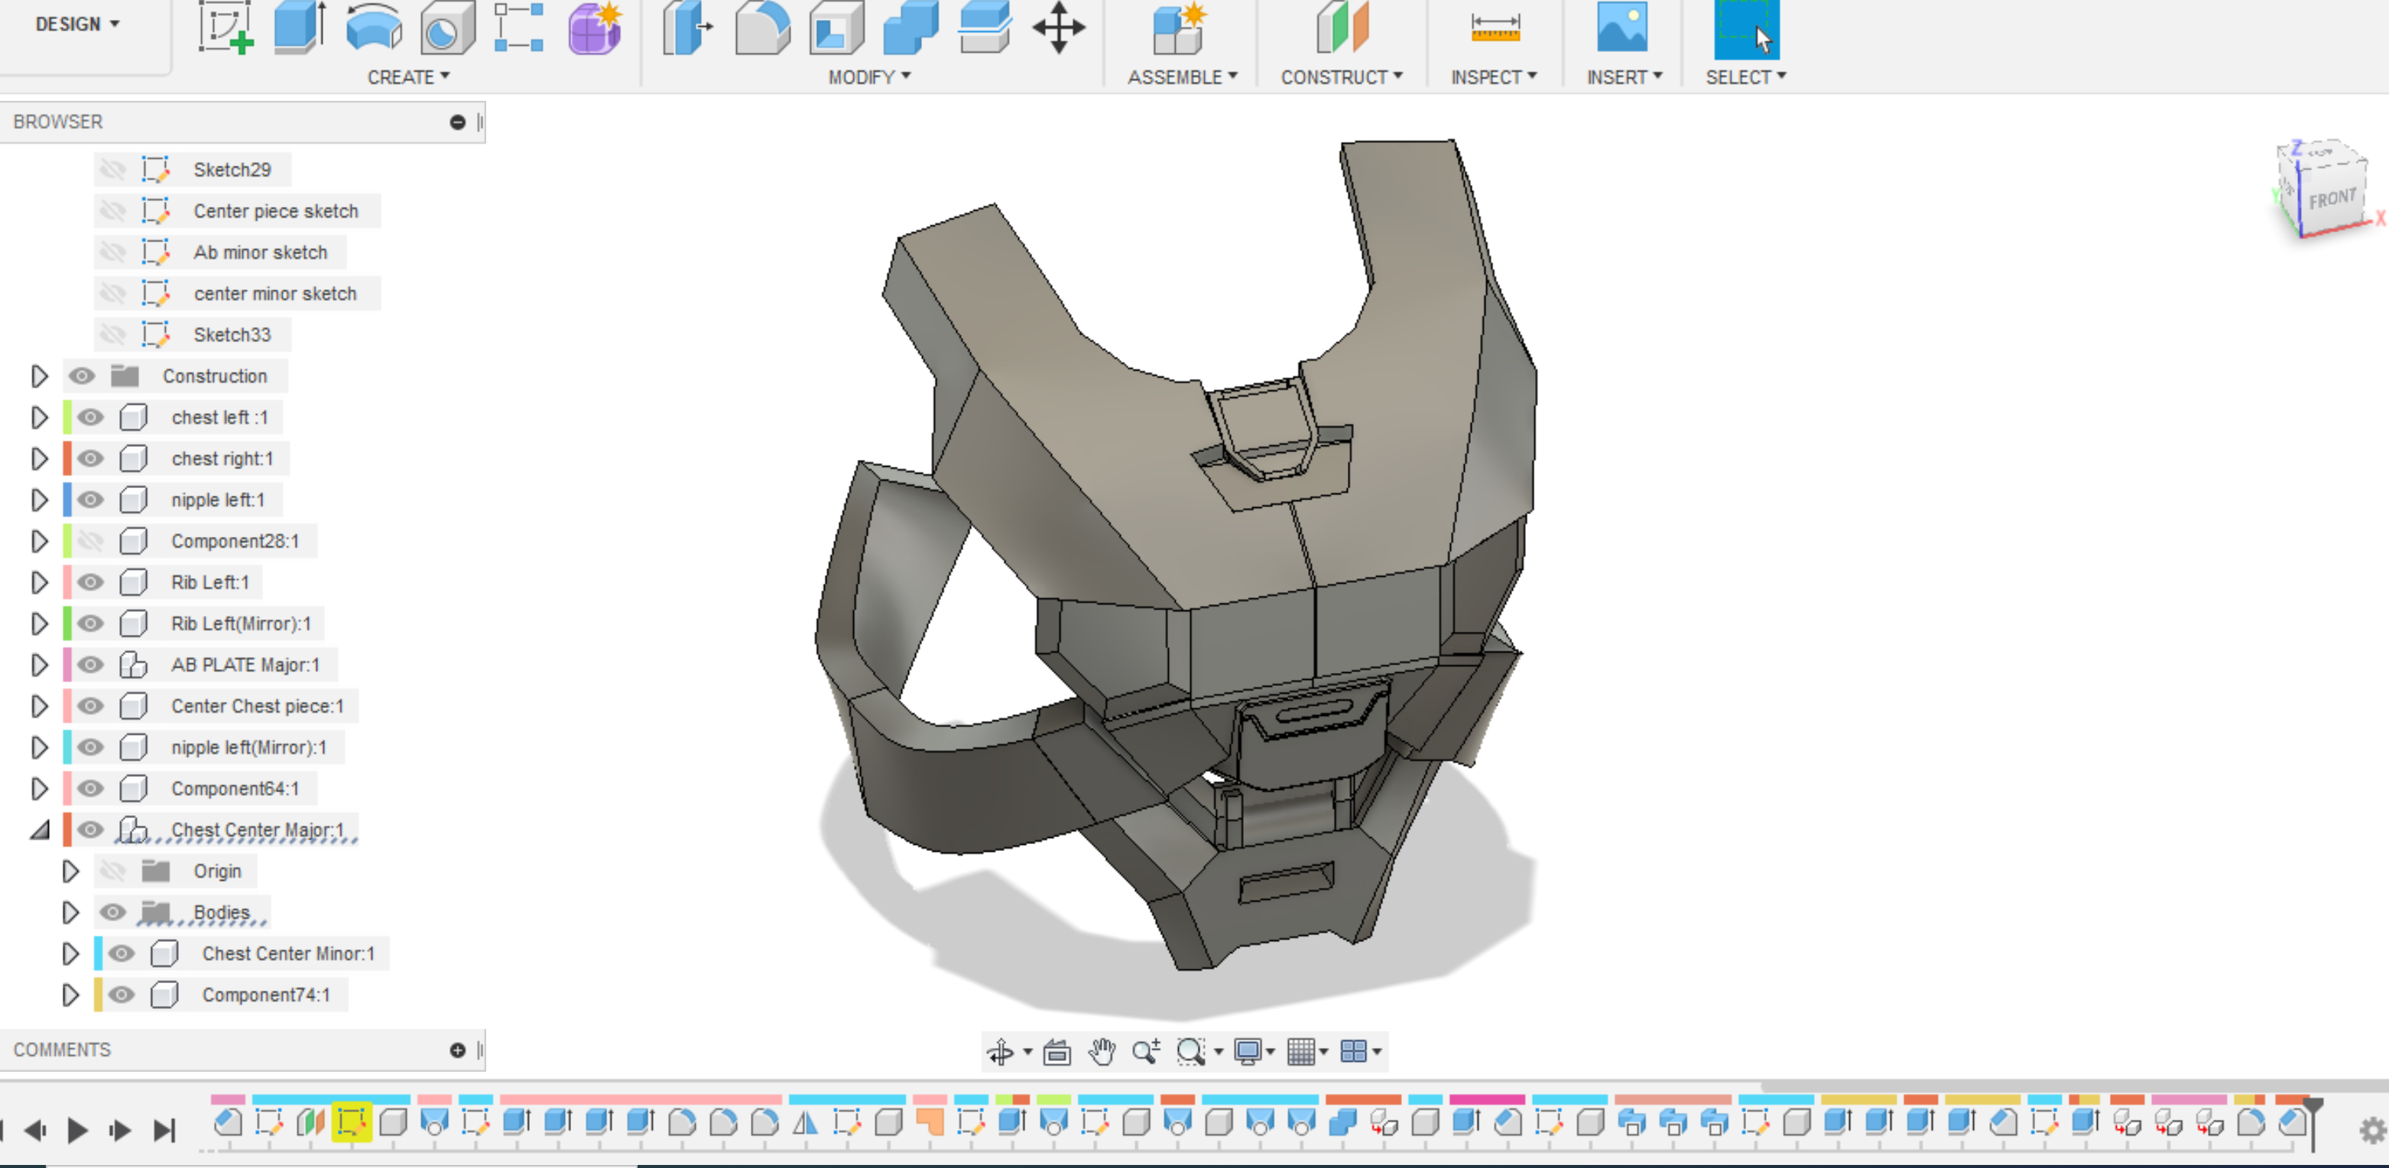Select the Revolve tool icon
The height and width of the screenshot is (1168, 2389).
coord(373,28)
